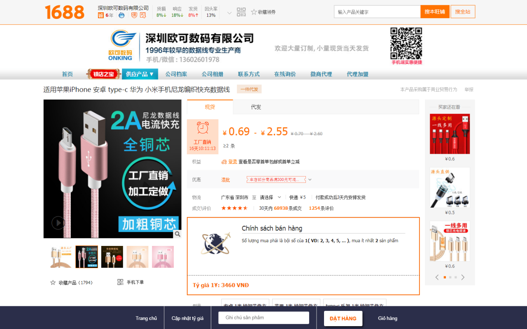527x329 pixels.
Task: Click the 搜本旺铺 search button
Action: point(435,12)
